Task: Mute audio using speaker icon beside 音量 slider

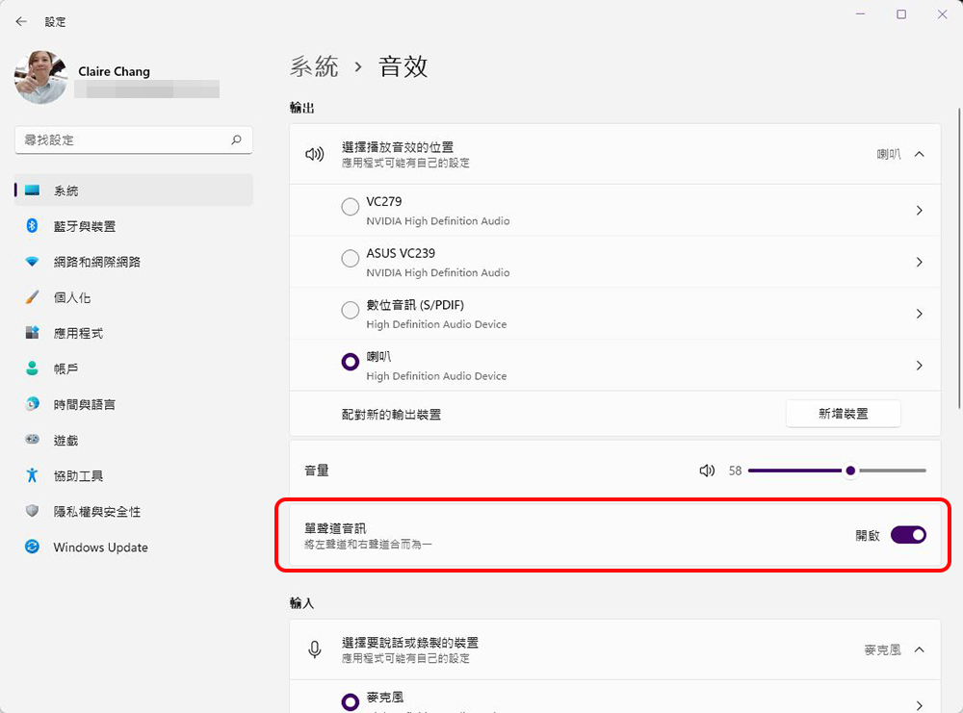Action: click(707, 471)
